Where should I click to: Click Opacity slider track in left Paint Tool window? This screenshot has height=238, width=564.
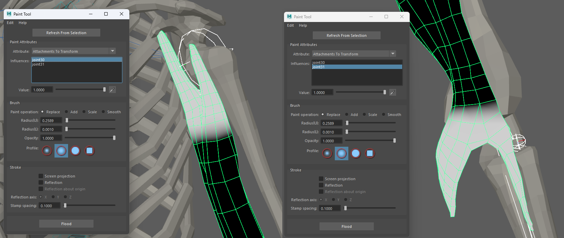[x=90, y=138]
